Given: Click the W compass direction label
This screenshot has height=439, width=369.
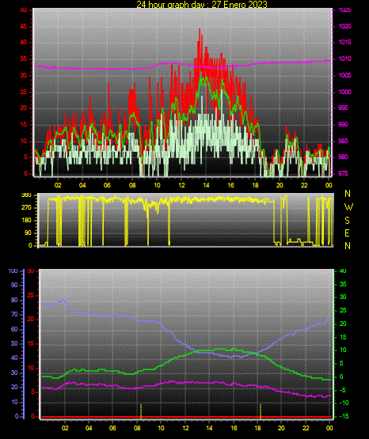Looking at the screenshot, I should (x=348, y=207).
